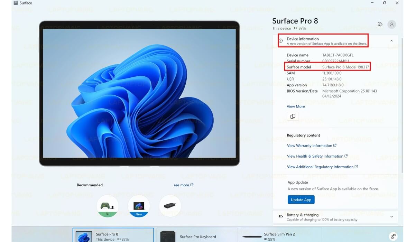This screenshot has height=242, width=415.
Task: Switch to the Surface Pro 8 device tab
Action: pyautogui.click(x=113, y=235)
